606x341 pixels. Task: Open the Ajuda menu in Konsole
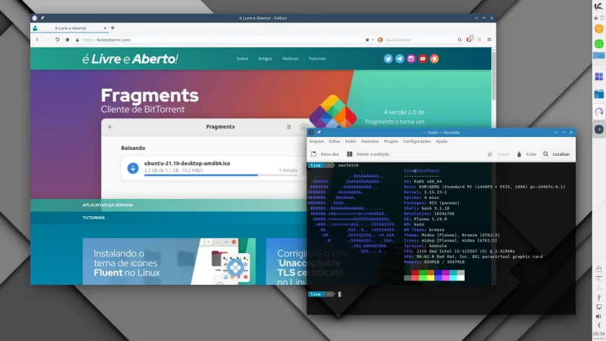click(x=442, y=141)
